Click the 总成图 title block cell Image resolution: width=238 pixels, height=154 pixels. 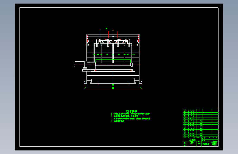click(192, 139)
